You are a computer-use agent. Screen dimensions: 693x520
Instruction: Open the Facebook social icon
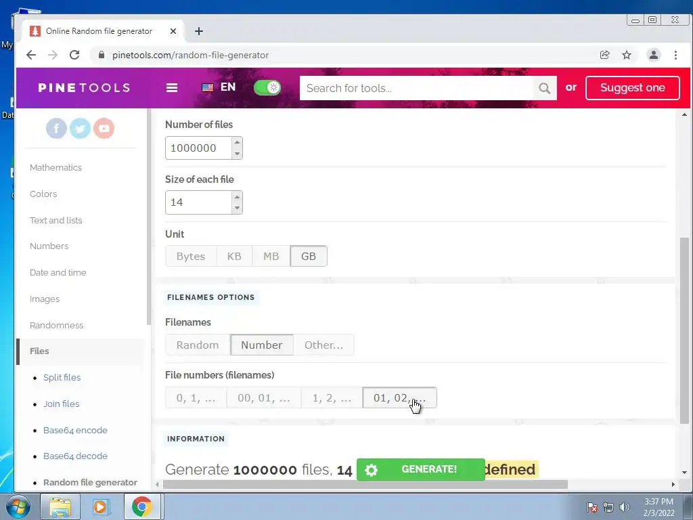click(x=57, y=129)
